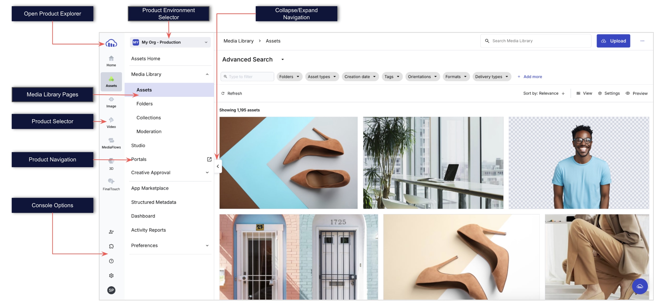
Task: Expand the Creative Approval section
Action: (x=170, y=172)
